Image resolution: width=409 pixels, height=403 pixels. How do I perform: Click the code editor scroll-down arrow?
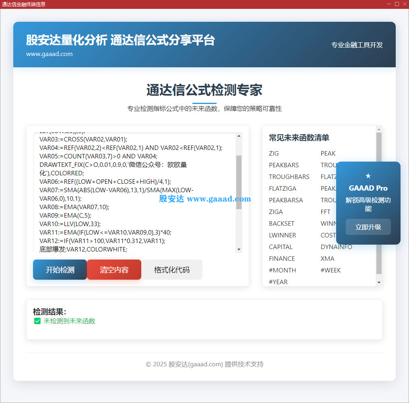239,249
